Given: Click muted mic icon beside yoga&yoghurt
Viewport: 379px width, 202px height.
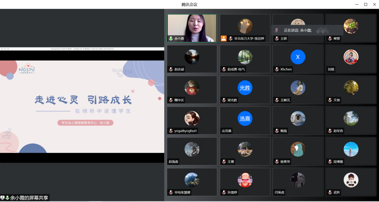Looking at the screenshot, I should (171, 131).
